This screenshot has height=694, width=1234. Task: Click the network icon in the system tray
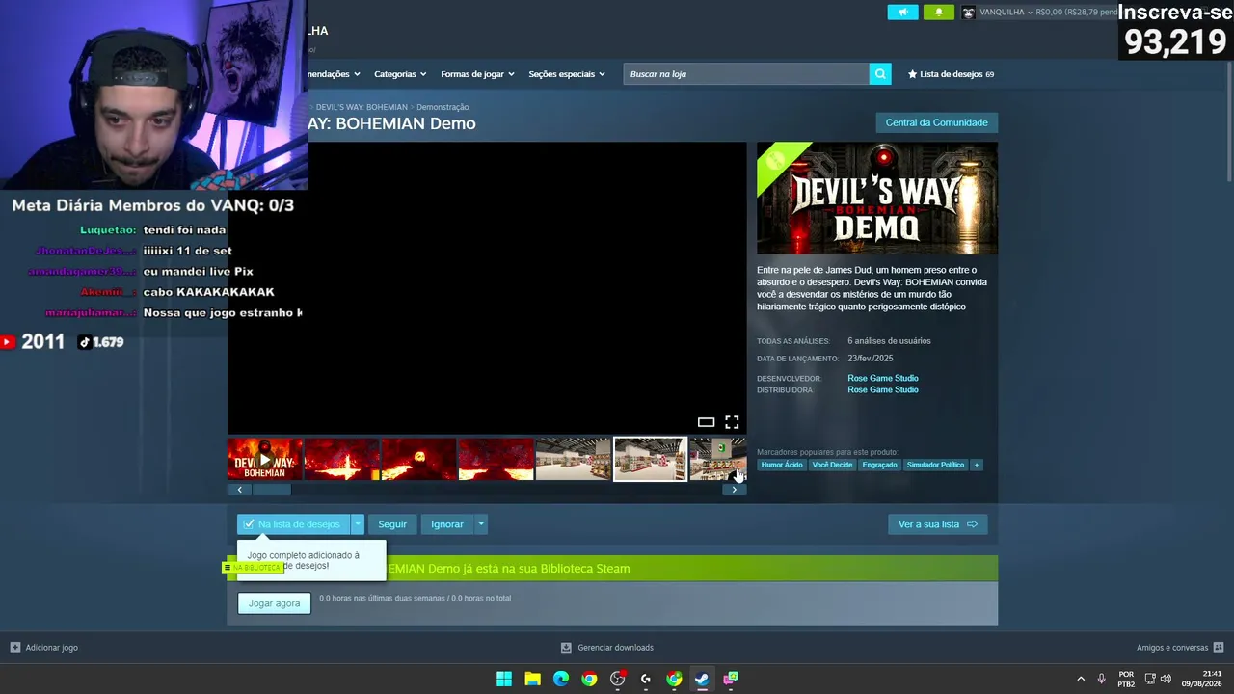pos(1149,679)
